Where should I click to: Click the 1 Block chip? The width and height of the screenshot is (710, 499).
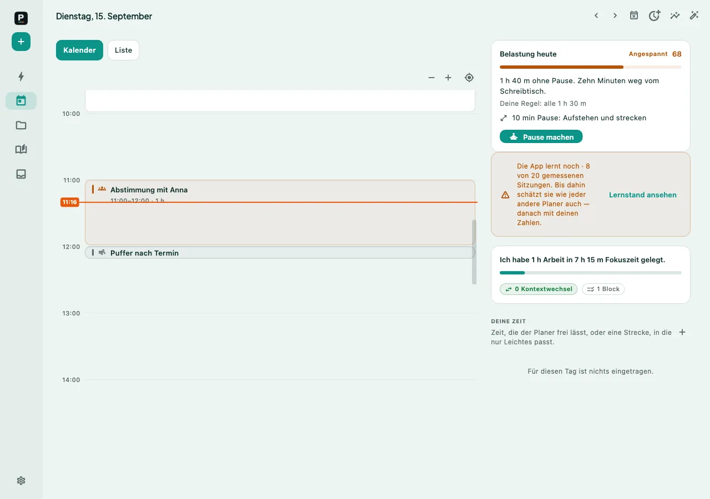(x=603, y=289)
